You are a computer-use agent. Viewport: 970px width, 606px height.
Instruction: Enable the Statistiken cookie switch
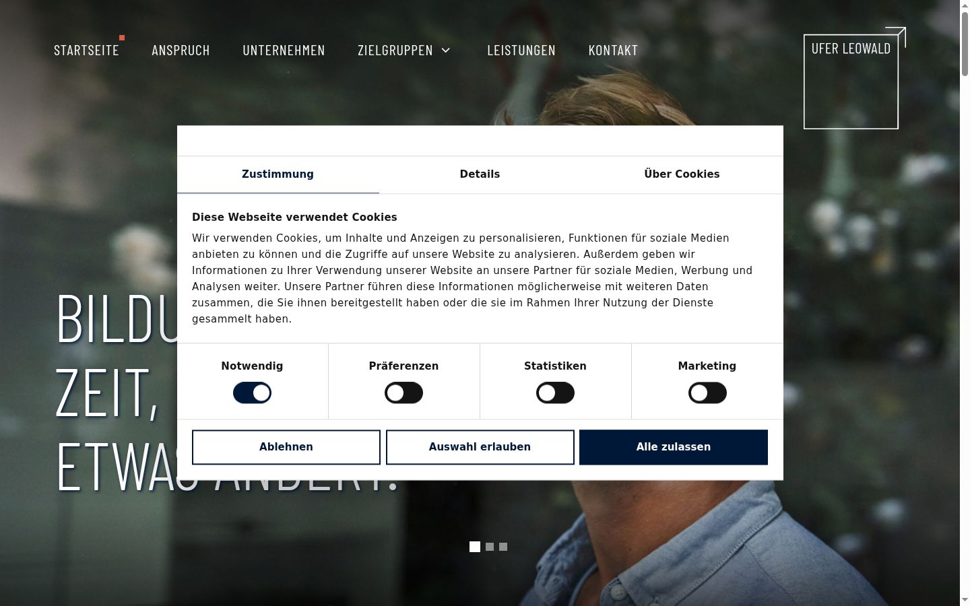pos(555,393)
